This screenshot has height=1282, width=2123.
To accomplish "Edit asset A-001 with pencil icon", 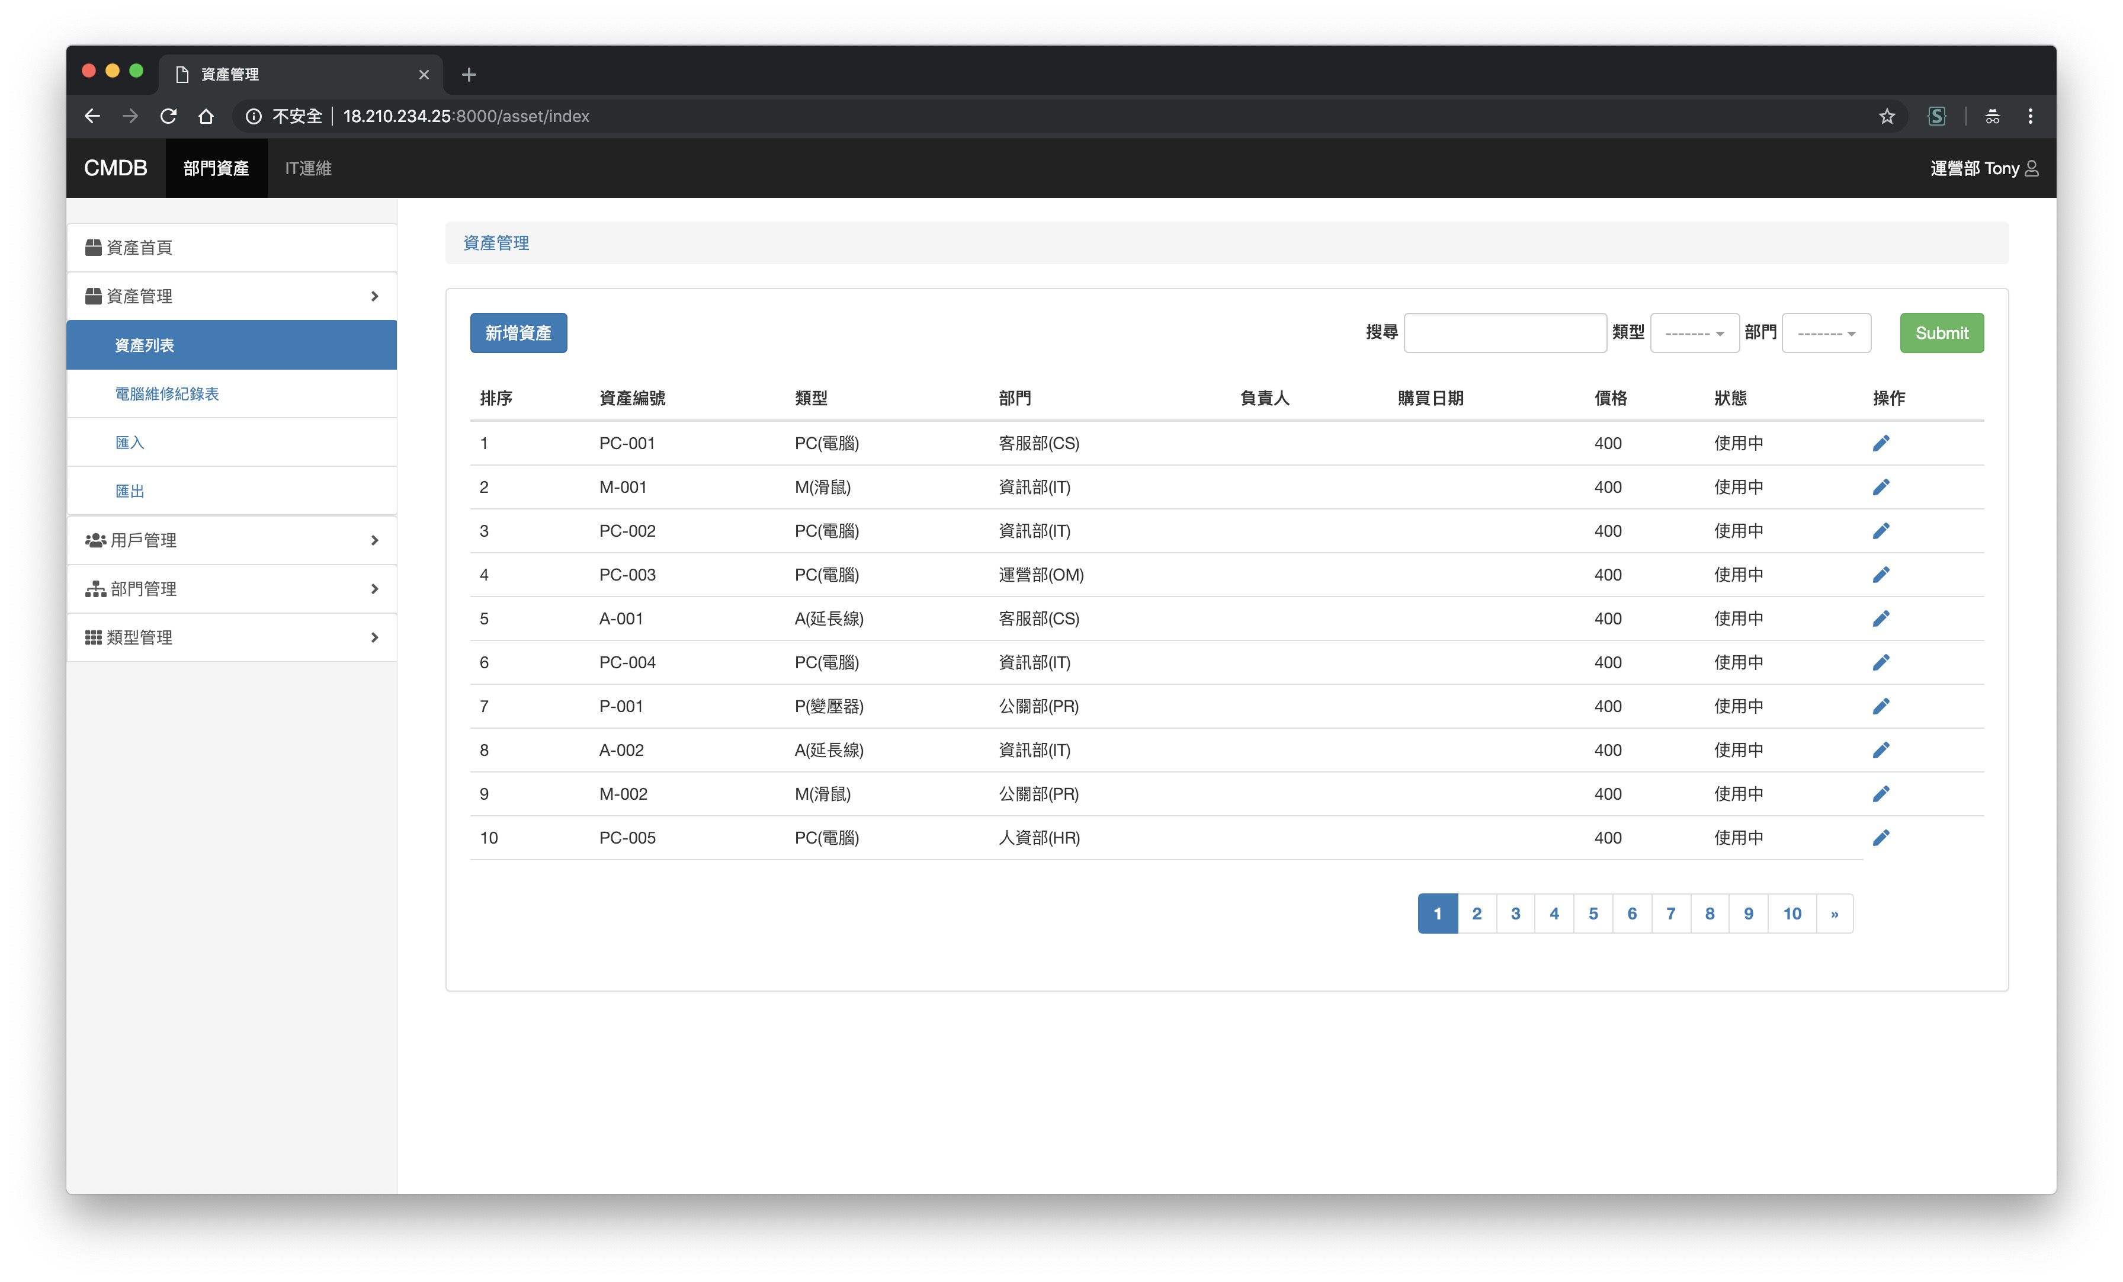I will pos(1880,618).
